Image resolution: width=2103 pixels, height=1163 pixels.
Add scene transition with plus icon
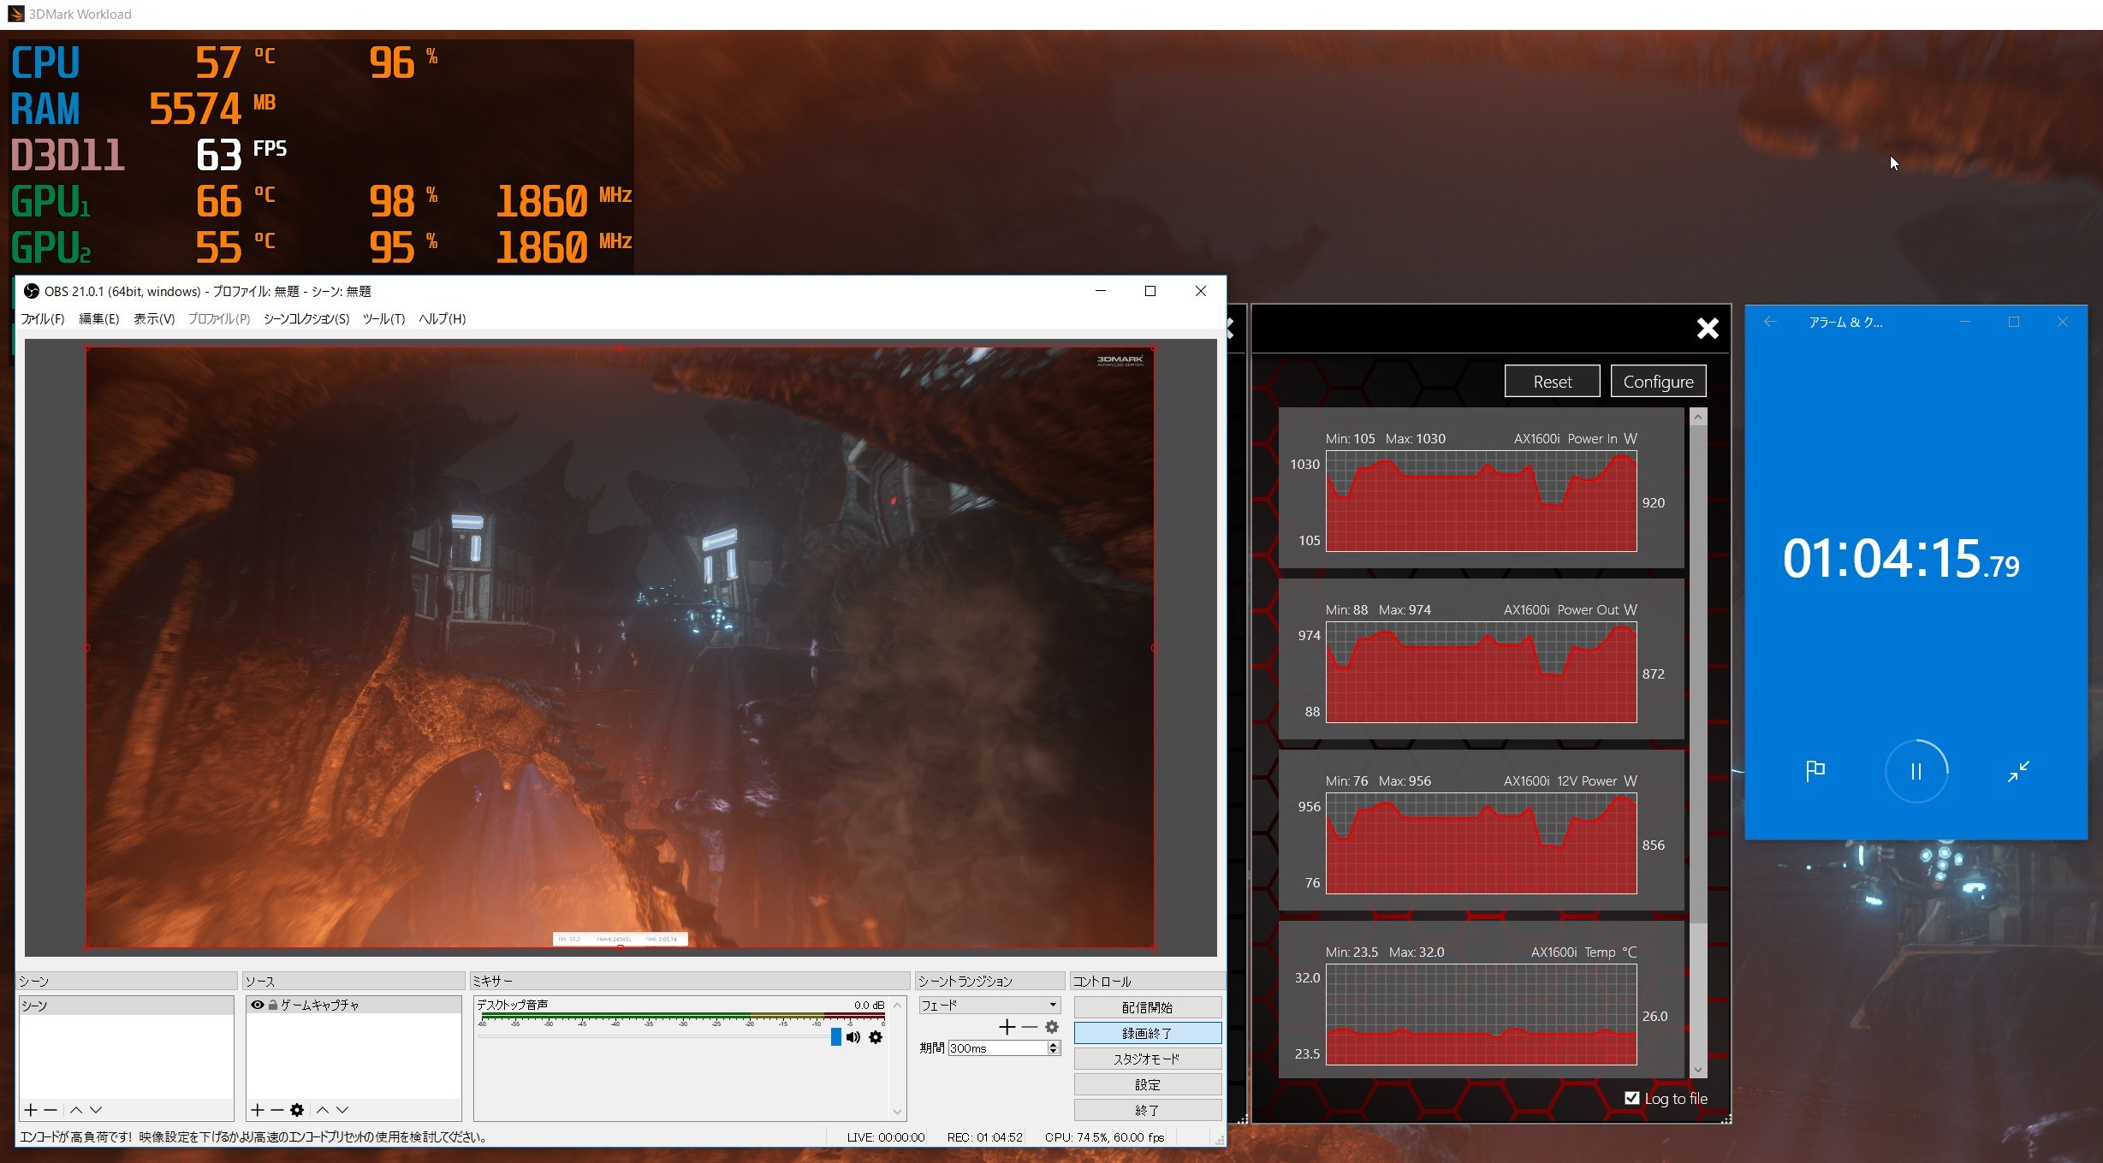click(1007, 1027)
